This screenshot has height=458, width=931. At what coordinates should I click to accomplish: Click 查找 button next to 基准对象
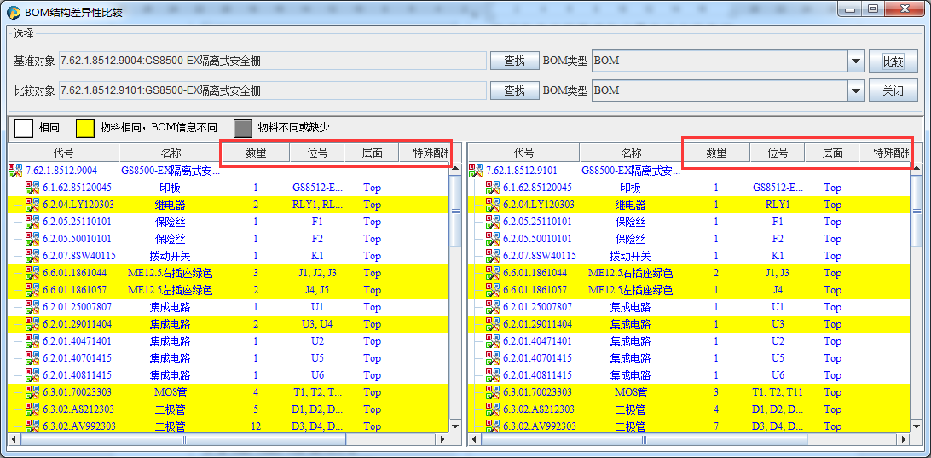coord(514,61)
